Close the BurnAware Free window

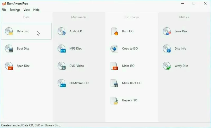[205, 3]
